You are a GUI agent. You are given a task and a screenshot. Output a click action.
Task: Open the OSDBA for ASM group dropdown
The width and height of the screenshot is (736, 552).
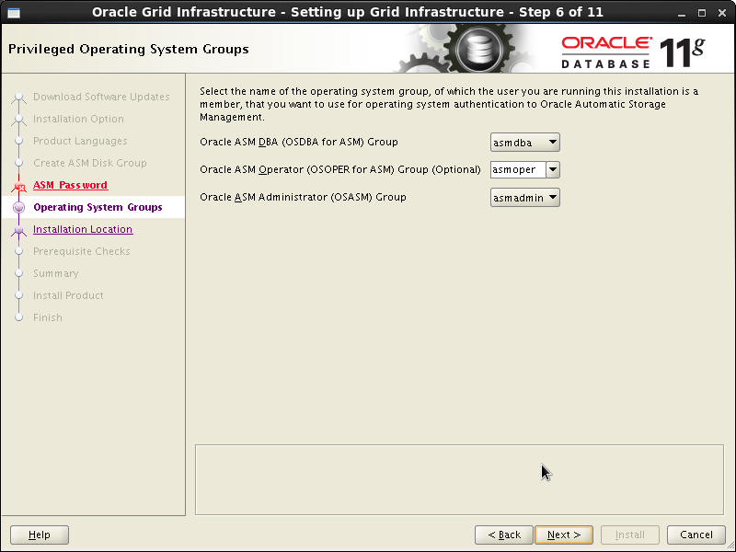524,143
